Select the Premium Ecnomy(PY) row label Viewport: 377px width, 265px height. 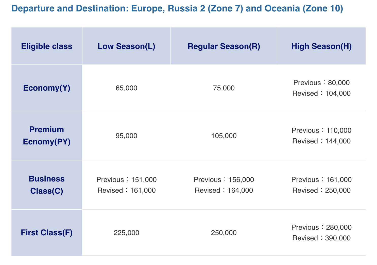[47, 136]
